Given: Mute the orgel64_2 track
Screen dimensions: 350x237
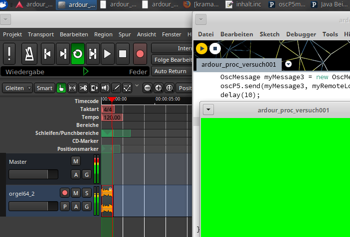Looking at the screenshot, I should pos(76,193).
